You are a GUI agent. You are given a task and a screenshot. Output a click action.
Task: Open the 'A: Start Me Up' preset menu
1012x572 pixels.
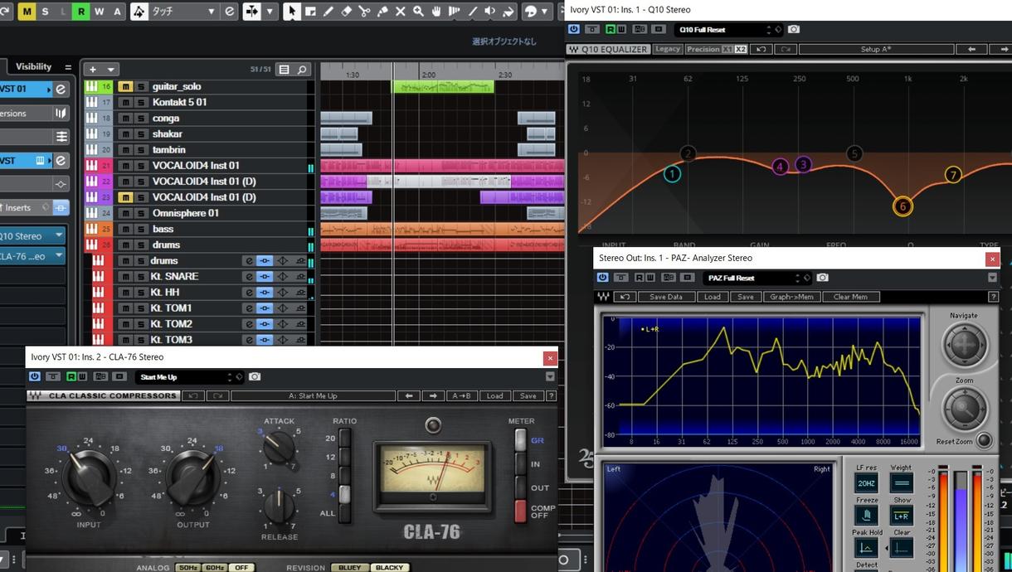click(x=313, y=396)
